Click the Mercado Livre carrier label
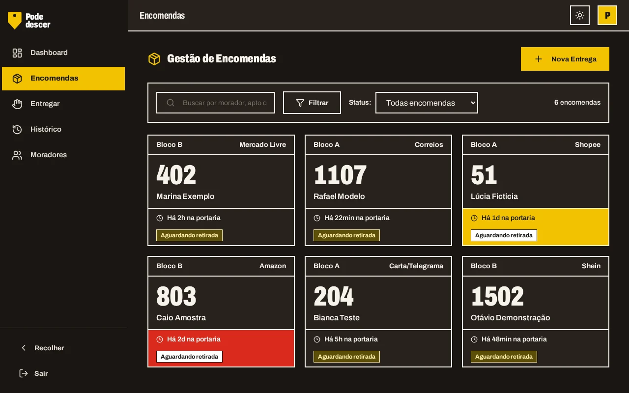This screenshot has height=393, width=629. tap(262, 144)
